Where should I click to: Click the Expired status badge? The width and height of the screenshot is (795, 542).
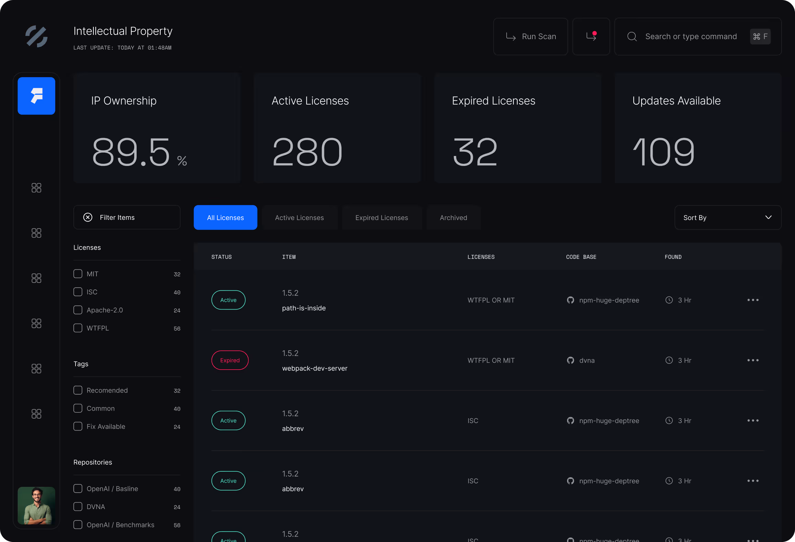tap(230, 360)
